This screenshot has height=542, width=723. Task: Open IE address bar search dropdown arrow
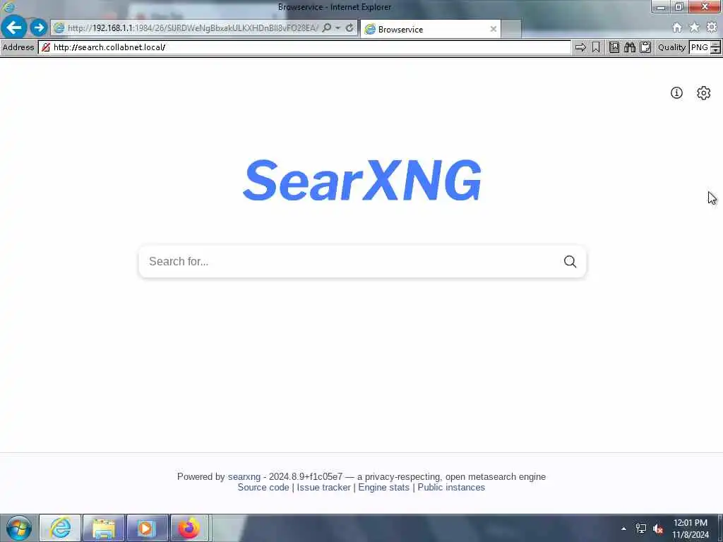(337, 28)
